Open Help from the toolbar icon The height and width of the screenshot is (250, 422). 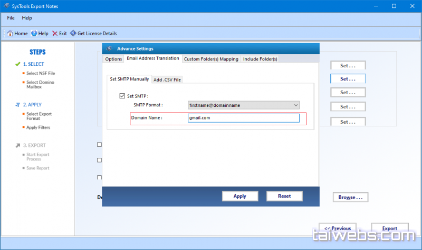click(x=34, y=33)
